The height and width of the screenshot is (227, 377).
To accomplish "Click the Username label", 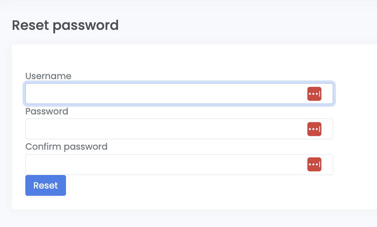I will [48, 76].
